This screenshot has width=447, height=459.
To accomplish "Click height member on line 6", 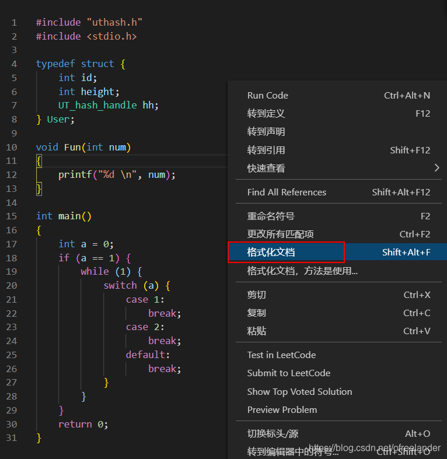I will 97,92.
